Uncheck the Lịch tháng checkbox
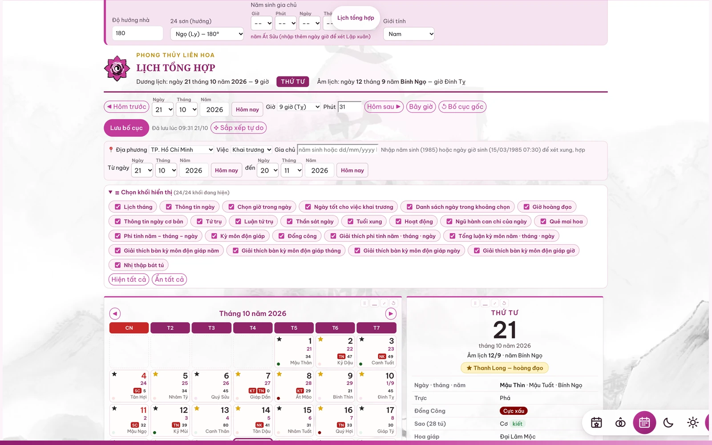Image resolution: width=712 pixels, height=445 pixels. coord(118,207)
